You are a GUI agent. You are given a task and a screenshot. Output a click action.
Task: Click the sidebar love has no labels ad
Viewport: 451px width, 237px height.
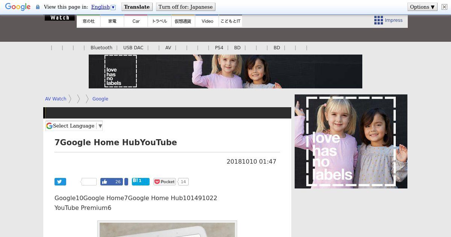point(351,141)
